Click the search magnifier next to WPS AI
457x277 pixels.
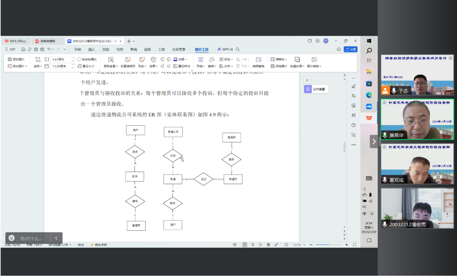tap(238, 50)
